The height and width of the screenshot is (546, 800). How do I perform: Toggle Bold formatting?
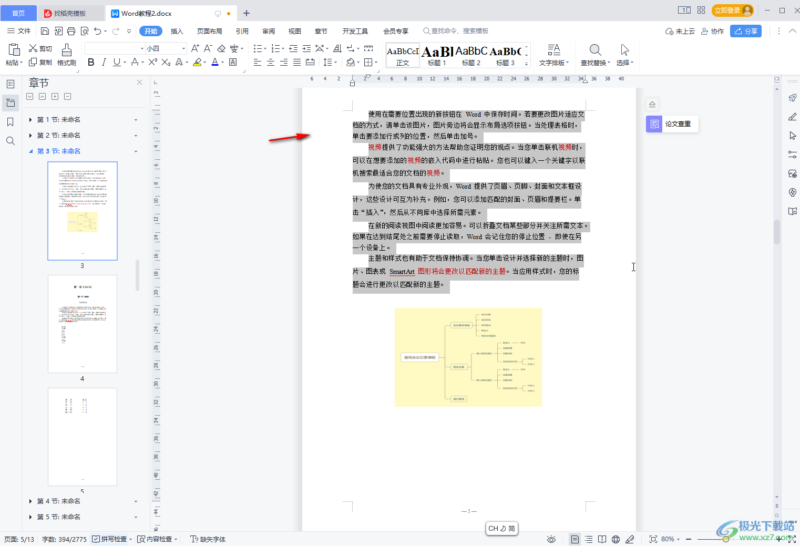91,62
